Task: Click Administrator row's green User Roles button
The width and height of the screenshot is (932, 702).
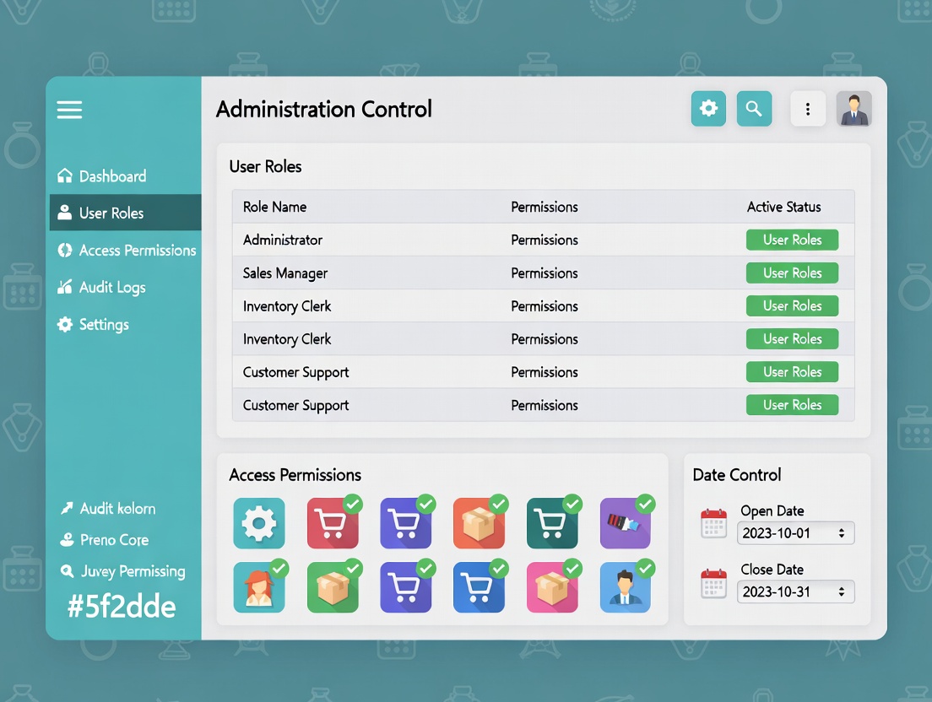Action: 792,240
